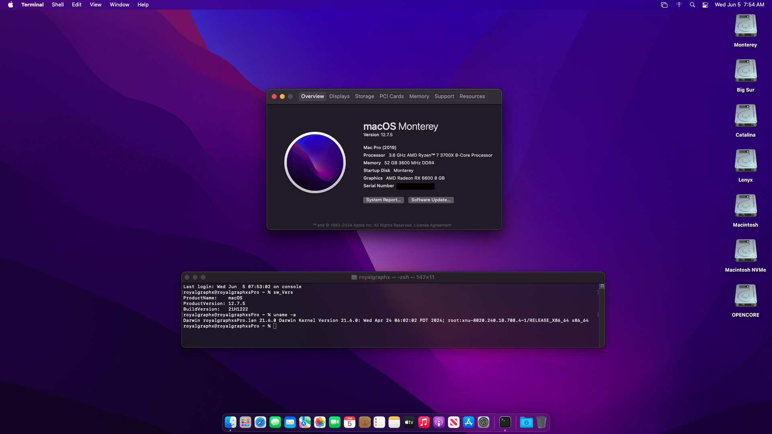Image resolution: width=772 pixels, height=434 pixels.
Task: Open the Help menu
Action: coord(143,5)
